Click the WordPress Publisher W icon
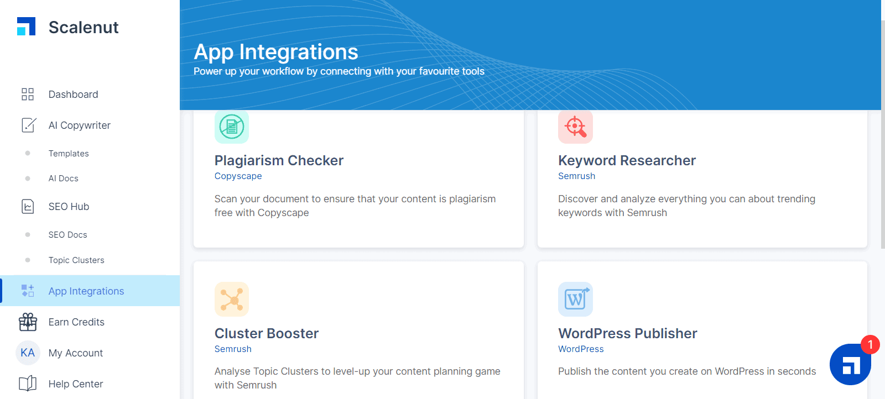The width and height of the screenshot is (885, 399). pyautogui.click(x=575, y=300)
